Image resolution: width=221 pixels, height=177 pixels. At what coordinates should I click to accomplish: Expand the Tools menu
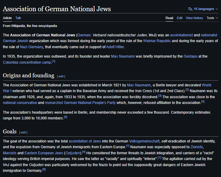coord(212,18)
